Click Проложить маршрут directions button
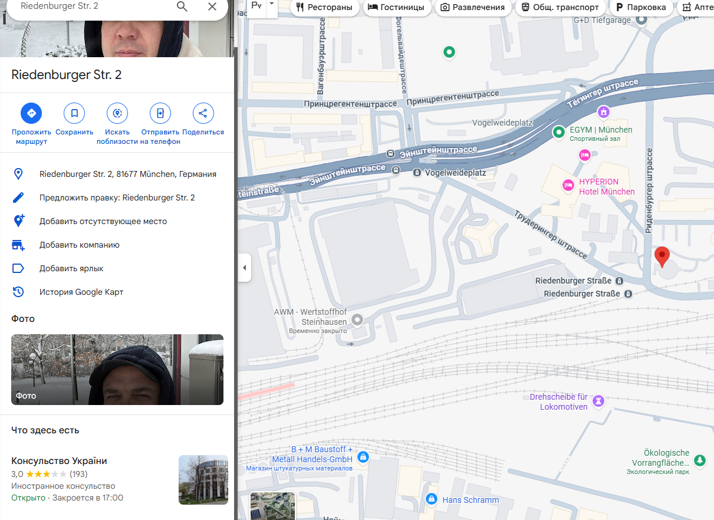The width and height of the screenshot is (714, 520). [31, 113]
